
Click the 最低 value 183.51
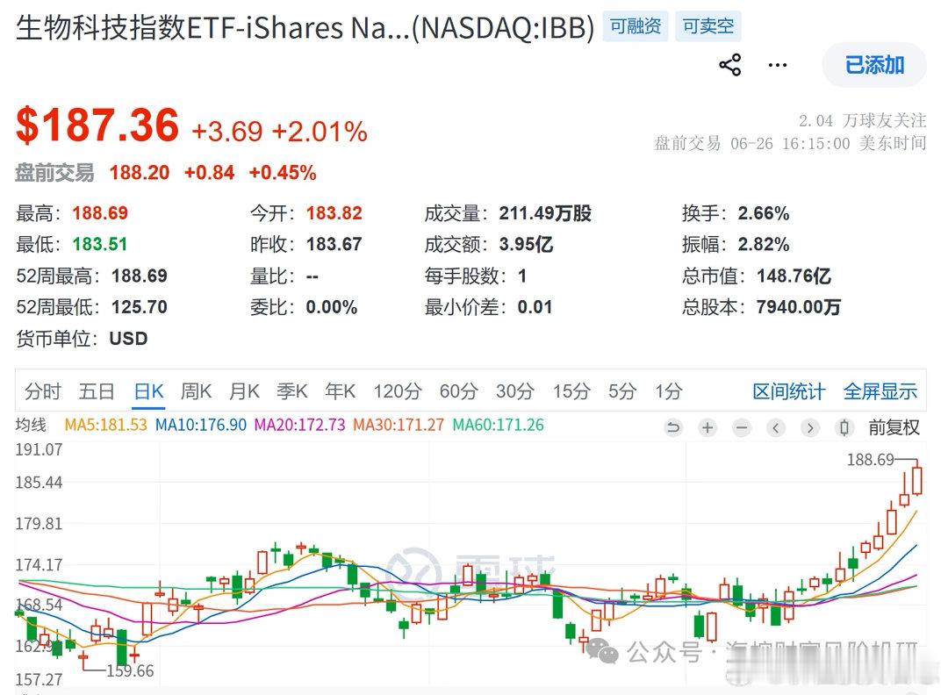100,244
